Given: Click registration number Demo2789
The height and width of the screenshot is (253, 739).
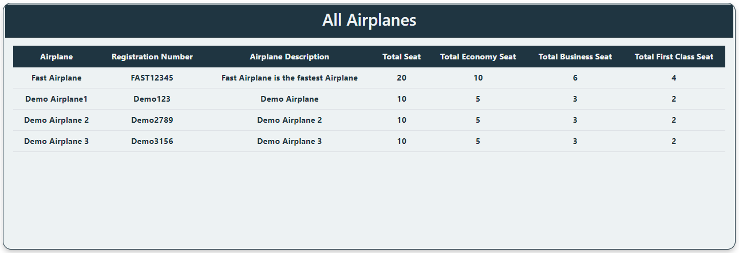Looking at the screenshot, I should pyautogui.click(x=152, y=120).
